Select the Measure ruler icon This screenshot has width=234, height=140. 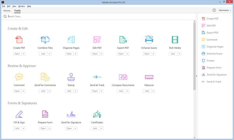tap(149, 77)
